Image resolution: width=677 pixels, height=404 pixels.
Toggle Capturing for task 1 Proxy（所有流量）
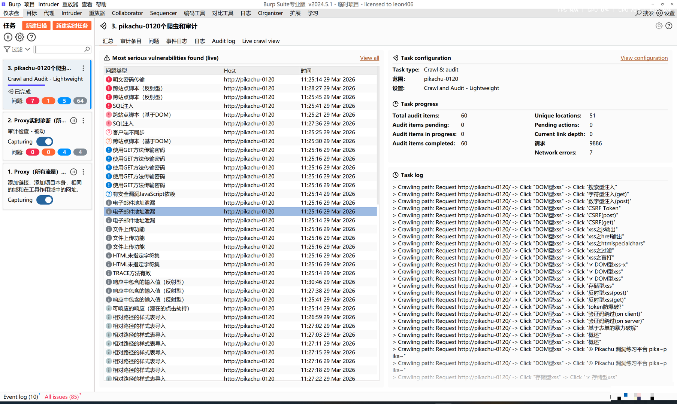45,200
